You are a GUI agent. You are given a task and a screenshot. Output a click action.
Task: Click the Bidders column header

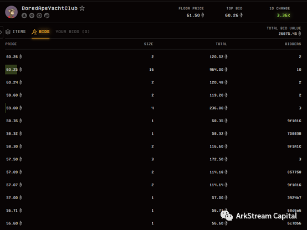[293, 44]
